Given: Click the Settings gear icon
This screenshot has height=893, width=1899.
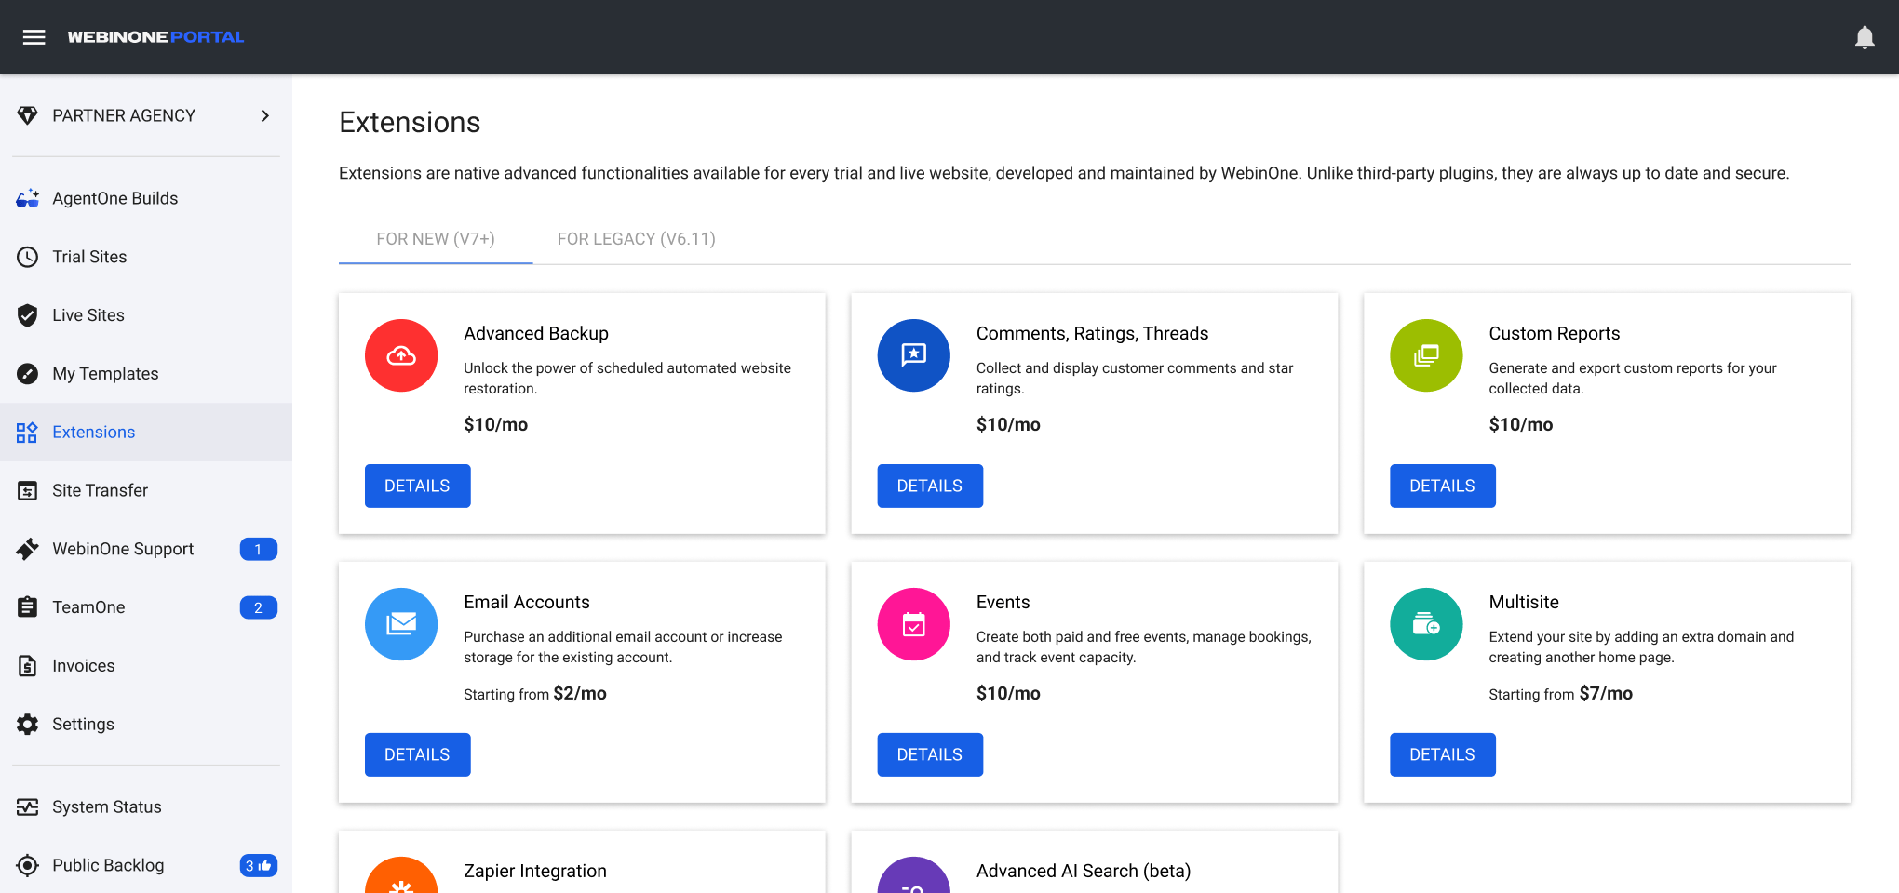Looking at the screenshot, I should (28, 724).
